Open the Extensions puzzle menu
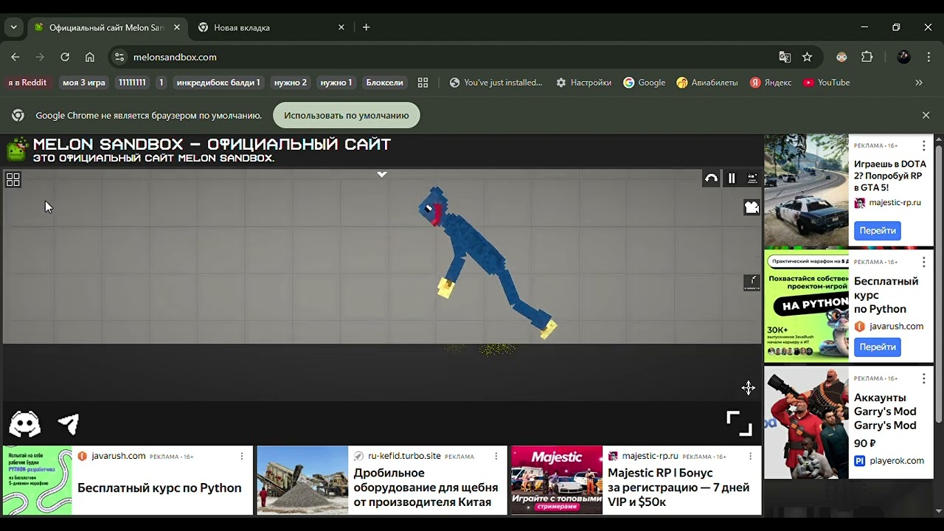 coord(867,57)
